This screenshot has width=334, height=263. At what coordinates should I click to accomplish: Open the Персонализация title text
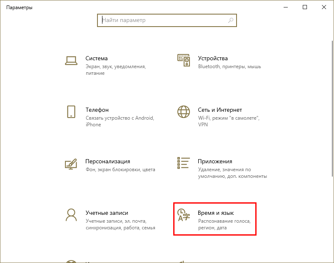pos(107,162)
